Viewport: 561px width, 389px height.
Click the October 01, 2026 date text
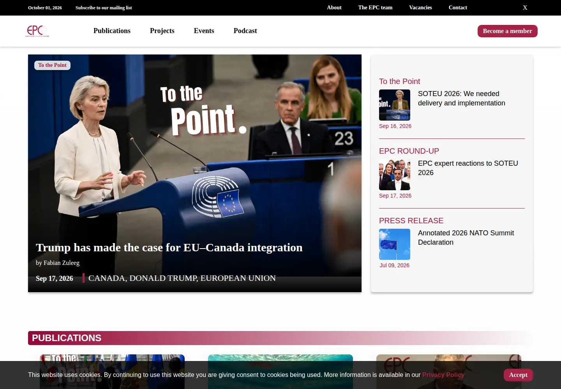coord(45,8)
